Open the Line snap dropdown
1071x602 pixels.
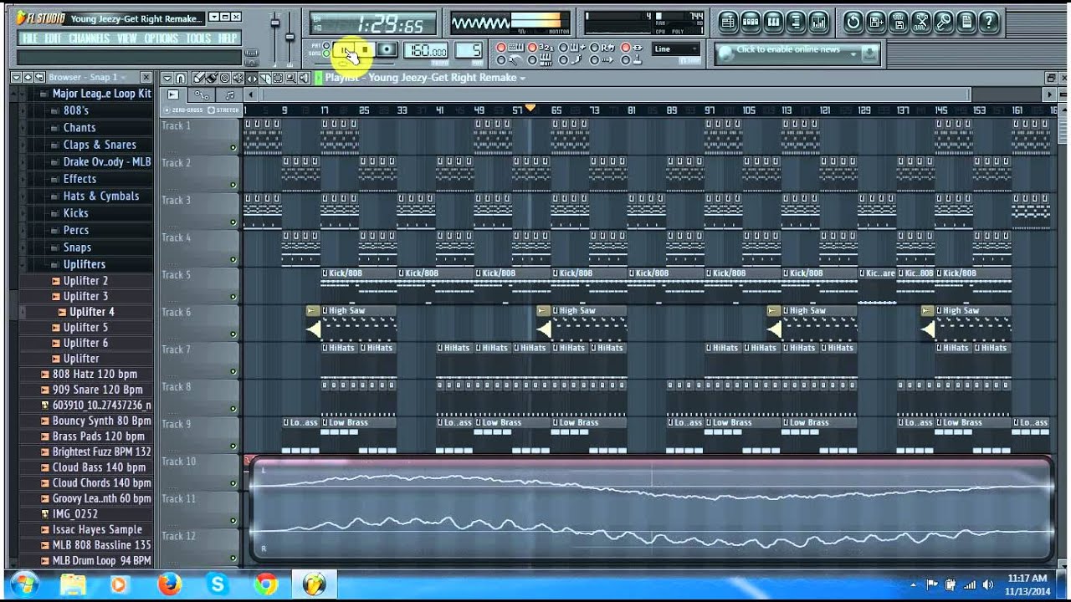tap(676, 49)
